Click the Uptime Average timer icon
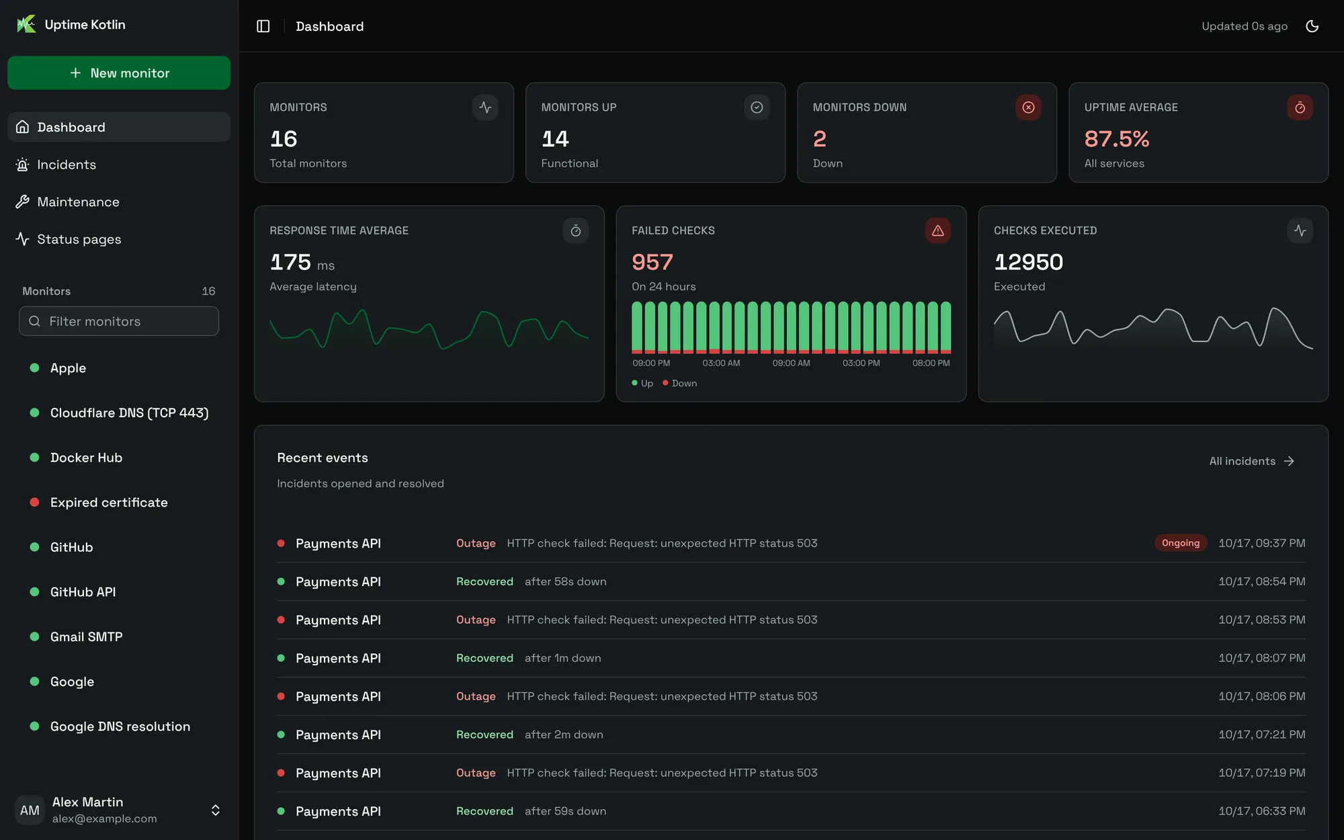 click(x=1300, y=108)
